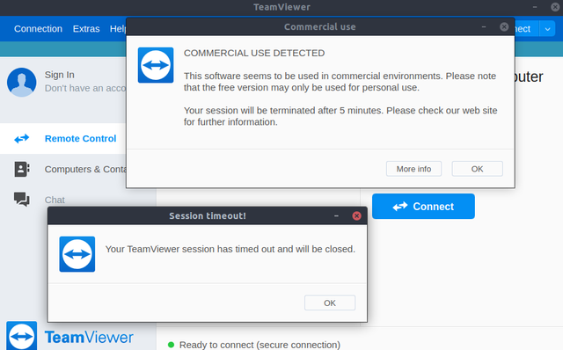Open the Connection menu
563x350 pixels.
(38, 29)
